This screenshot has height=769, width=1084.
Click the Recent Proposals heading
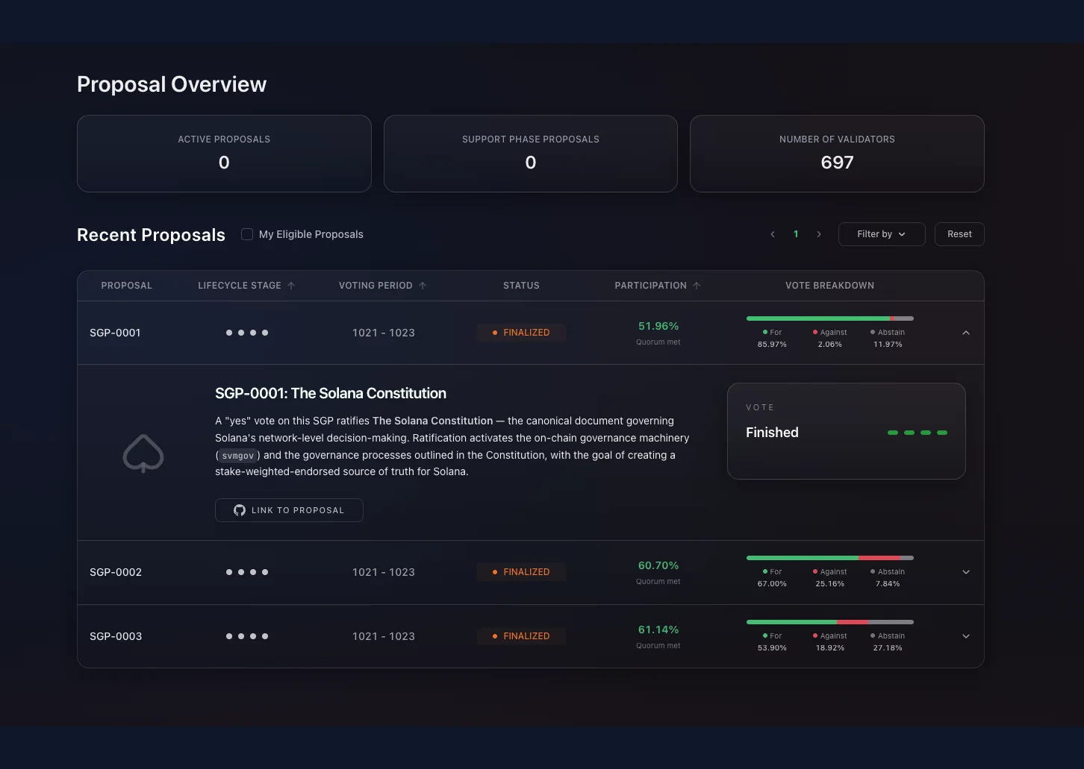tap(151, 235)
